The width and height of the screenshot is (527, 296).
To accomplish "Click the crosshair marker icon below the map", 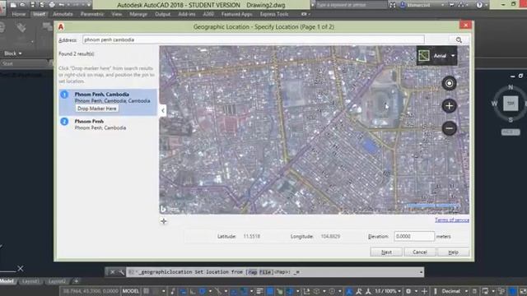I will 164,221.
